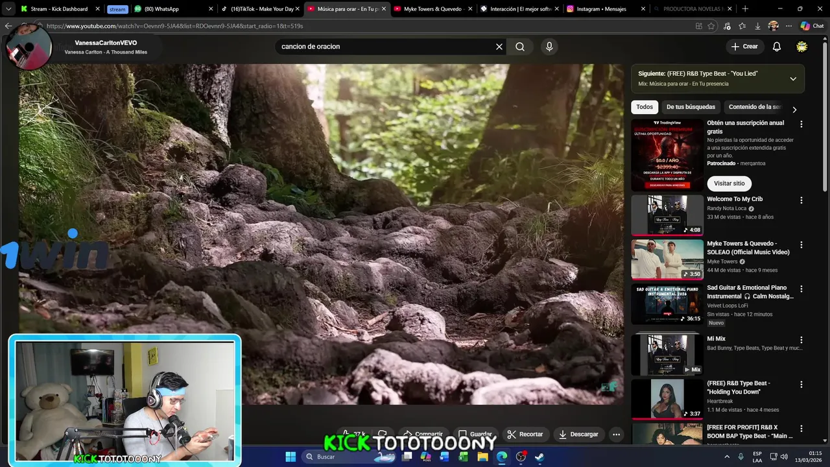Viewport: 830px width, 467px height.
Task: Open the tab list dropdown arrow
Action: coord(8,9)
